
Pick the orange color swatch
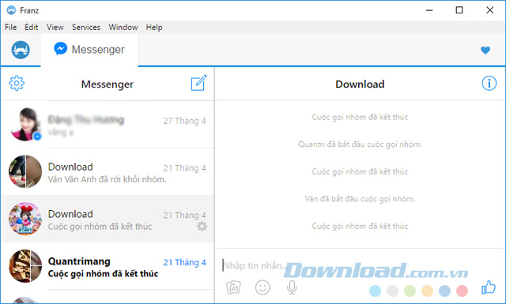pos(427,291)
